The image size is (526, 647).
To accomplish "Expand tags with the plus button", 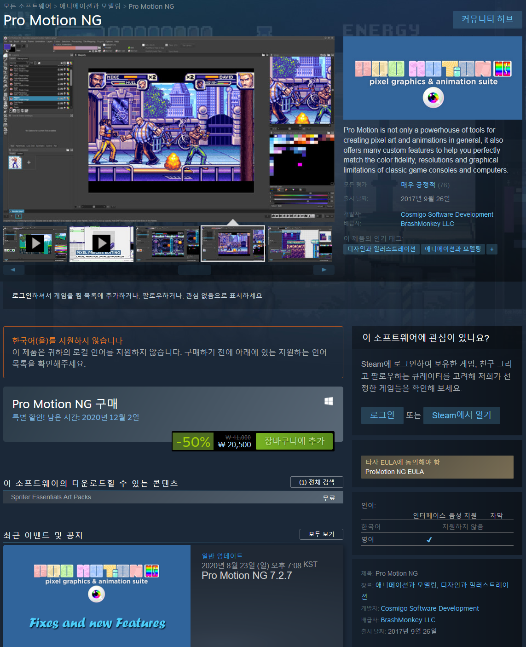I will [492, 249].
